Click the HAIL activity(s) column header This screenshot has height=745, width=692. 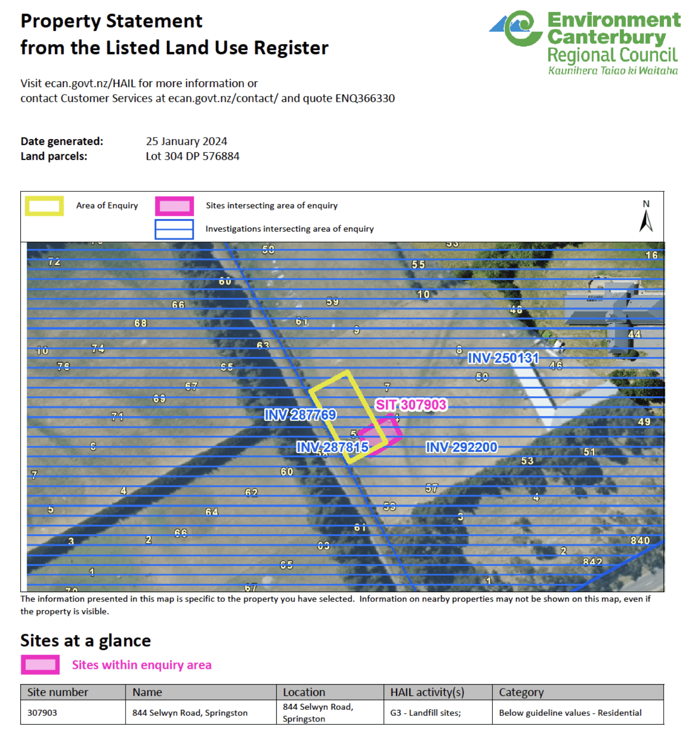point(427,692)
